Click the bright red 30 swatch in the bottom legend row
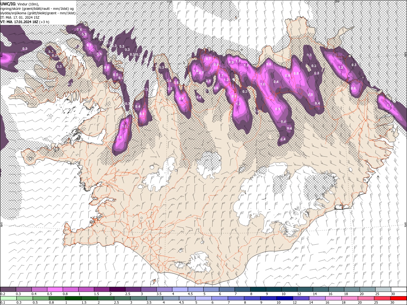This screenshot has height=305, width=407. [398, 298]
